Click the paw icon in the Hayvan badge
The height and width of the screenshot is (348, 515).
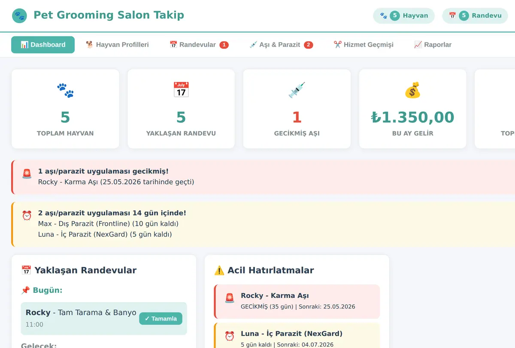(x=383, y=16)
